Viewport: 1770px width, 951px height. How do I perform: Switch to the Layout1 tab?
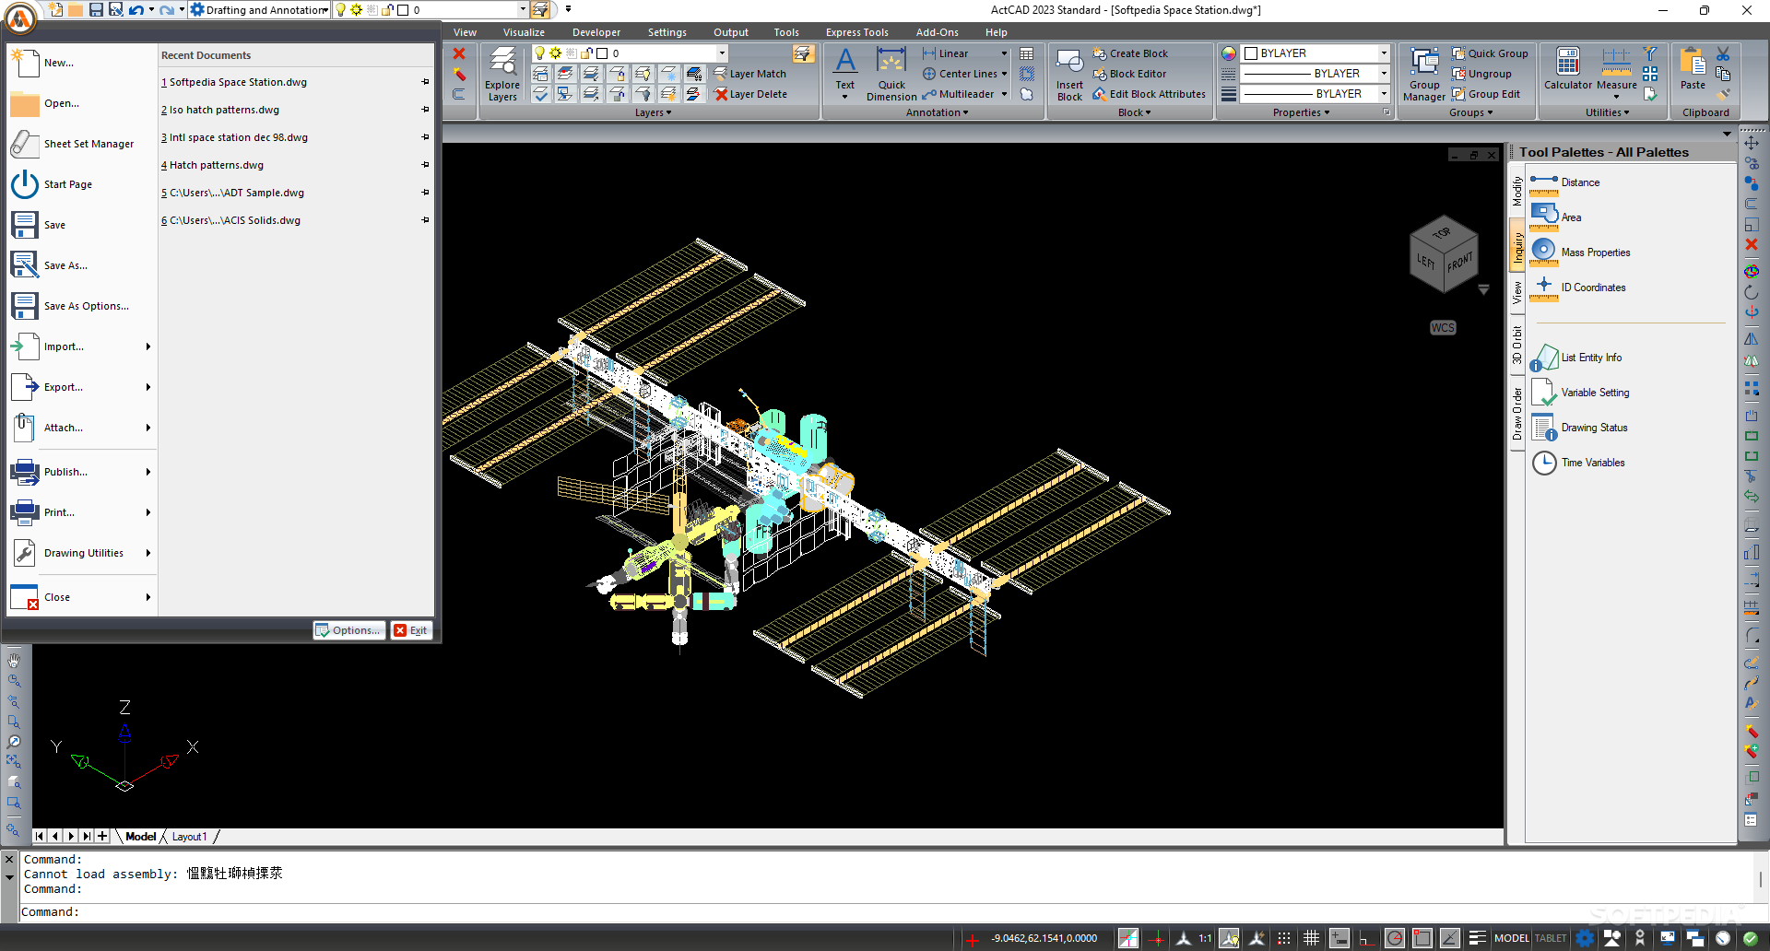pos(189,837)
